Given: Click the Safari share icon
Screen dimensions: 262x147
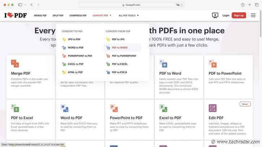Looking at the screenshot, I should [x=242, y=5].
